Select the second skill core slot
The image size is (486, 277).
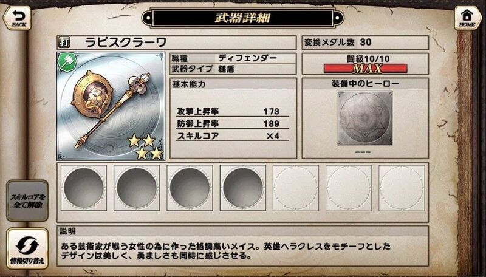click(x=137, y=188)
